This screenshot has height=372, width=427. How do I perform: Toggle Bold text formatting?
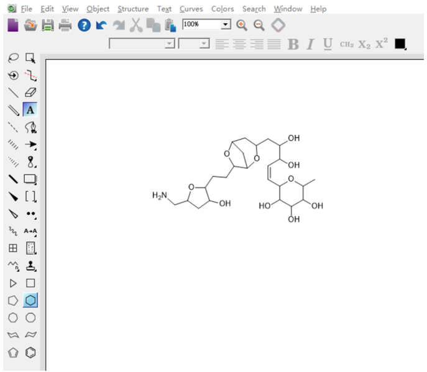click(293, 44)
